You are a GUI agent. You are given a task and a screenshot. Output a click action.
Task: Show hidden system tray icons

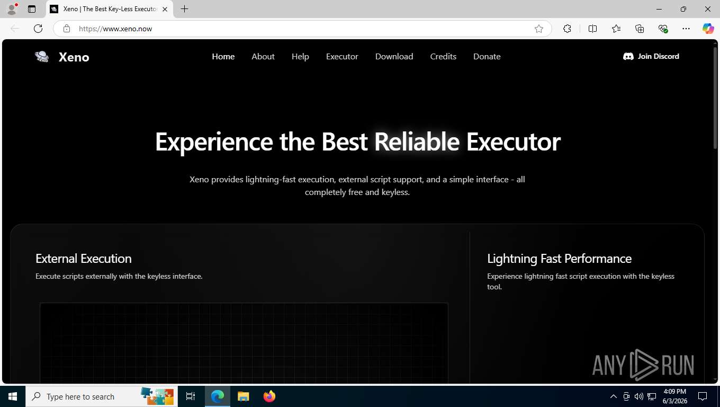point(613,396)
